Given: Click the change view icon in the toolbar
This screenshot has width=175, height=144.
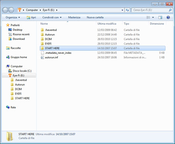Looking at the screenshot, I should 148,17.
